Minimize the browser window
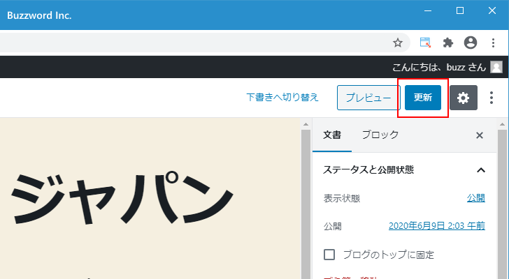509x279 pixels. (428, 10)
